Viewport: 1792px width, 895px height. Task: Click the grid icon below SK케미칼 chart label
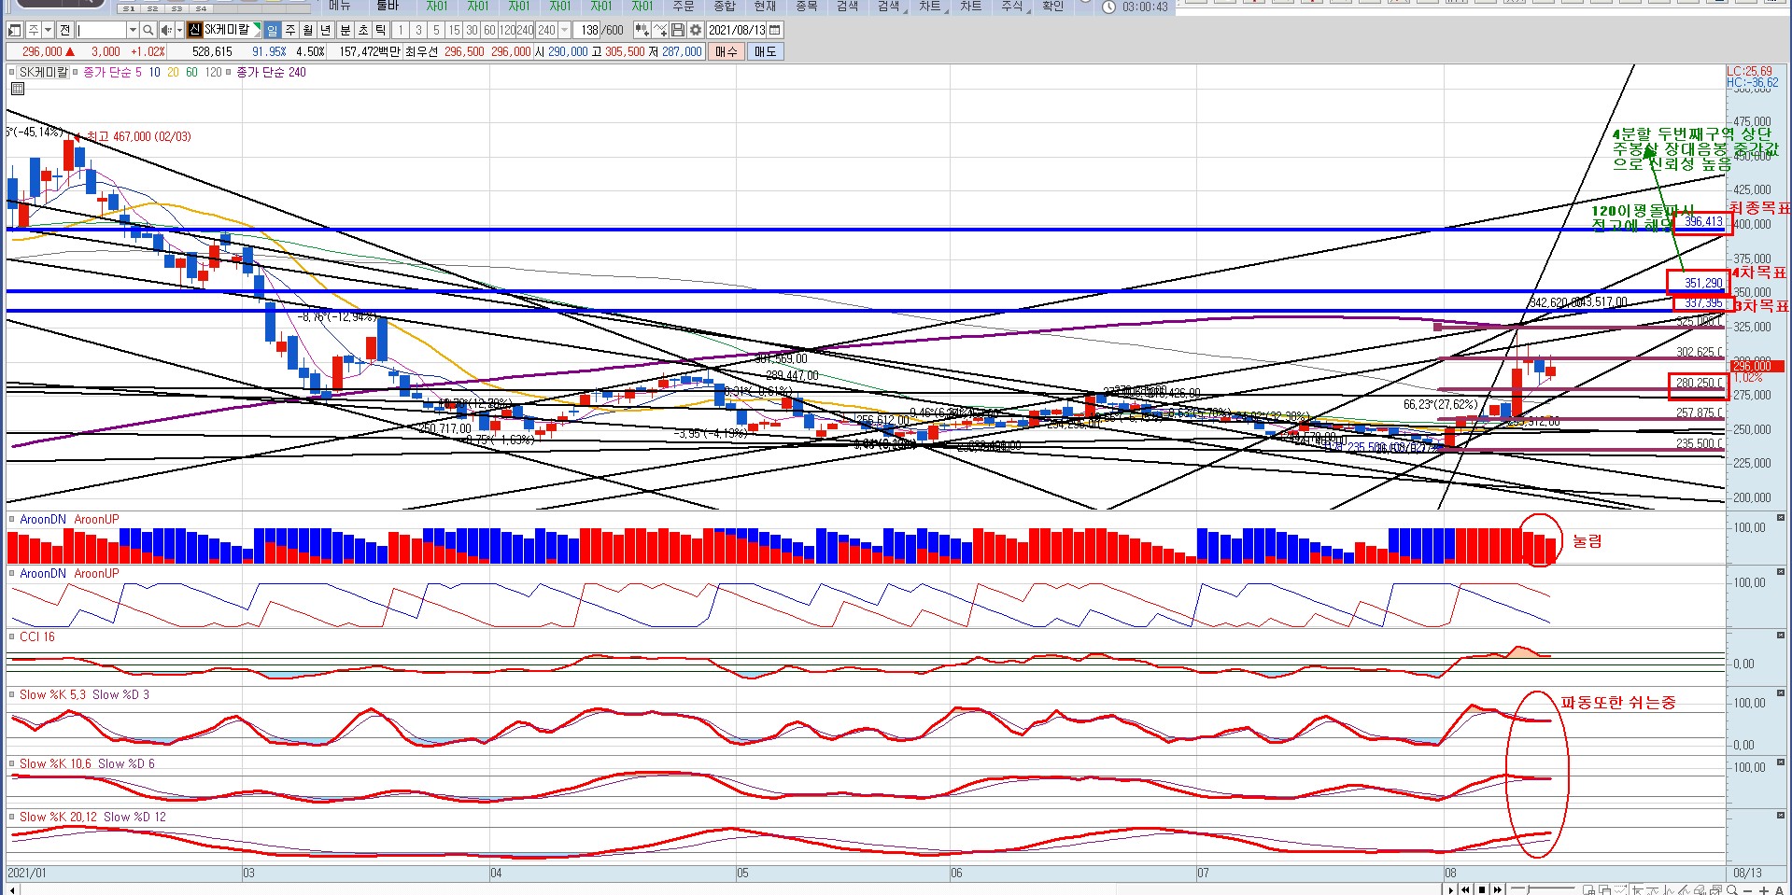pos(17,89)
